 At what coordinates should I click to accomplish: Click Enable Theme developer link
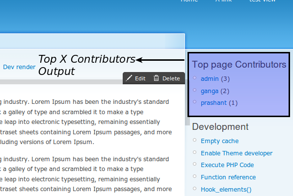(237, 153)
